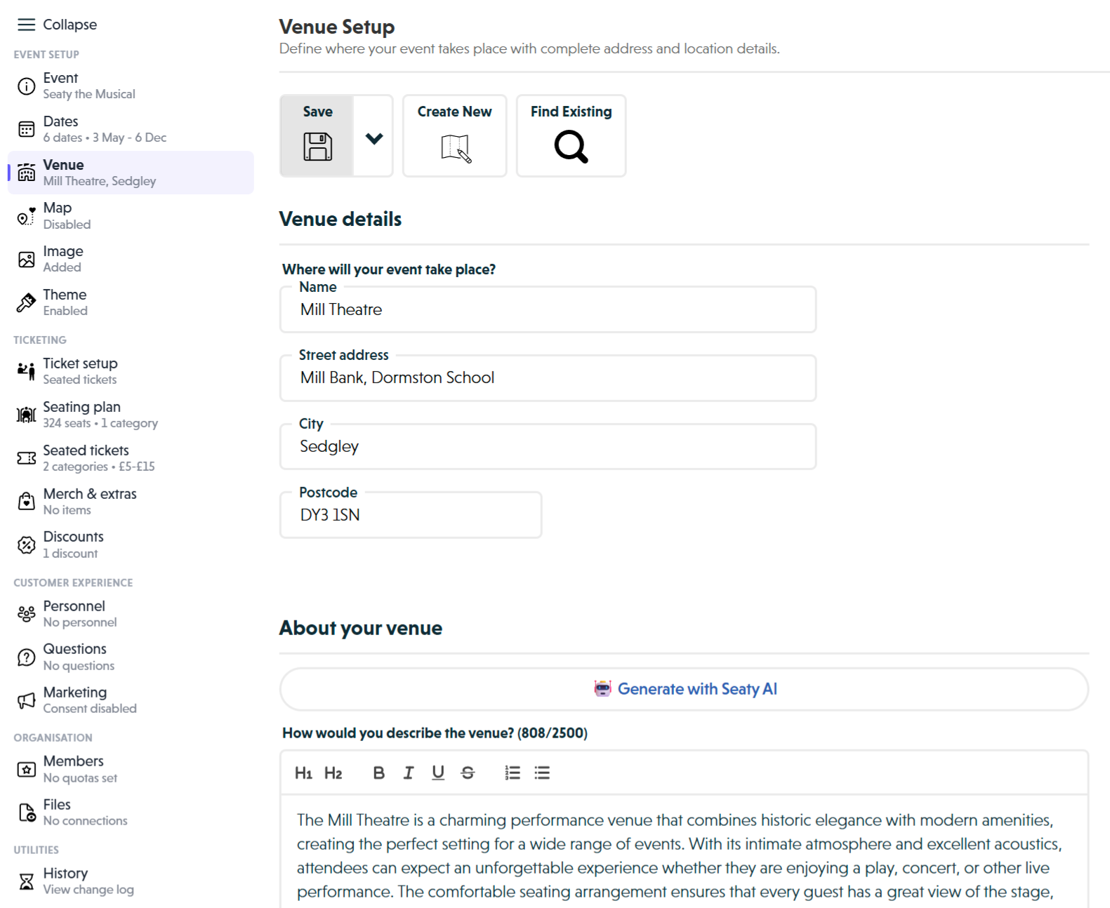1110x908 pixels.
Task: Insert a numbered list
Action: 513,773
